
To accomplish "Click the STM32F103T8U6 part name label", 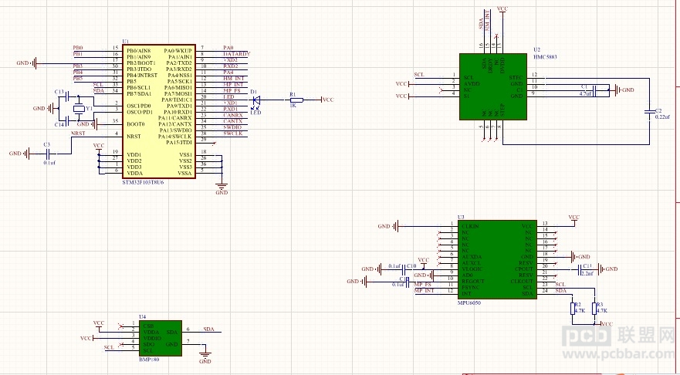I will [143, 183].
